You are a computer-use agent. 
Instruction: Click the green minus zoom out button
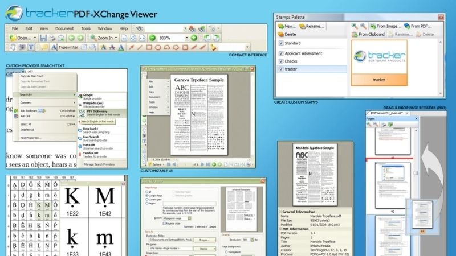tap(152, 38)
